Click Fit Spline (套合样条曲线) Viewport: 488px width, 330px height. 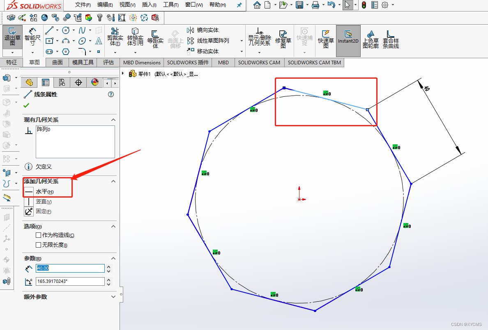[x=391, y=39]
